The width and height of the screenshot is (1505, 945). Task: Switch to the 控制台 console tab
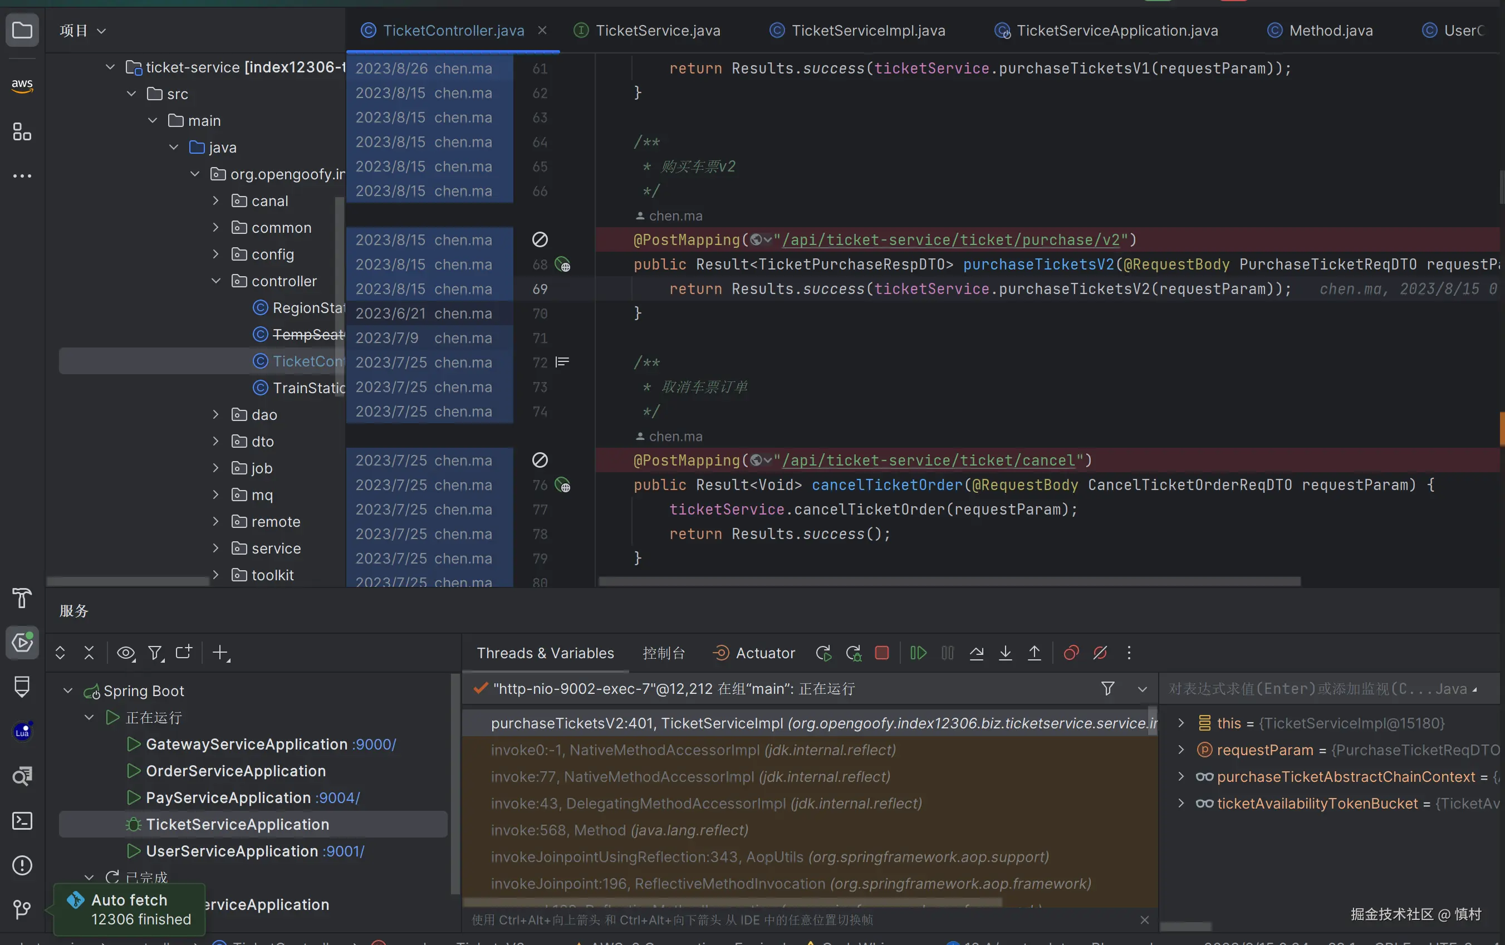(664, 653)
